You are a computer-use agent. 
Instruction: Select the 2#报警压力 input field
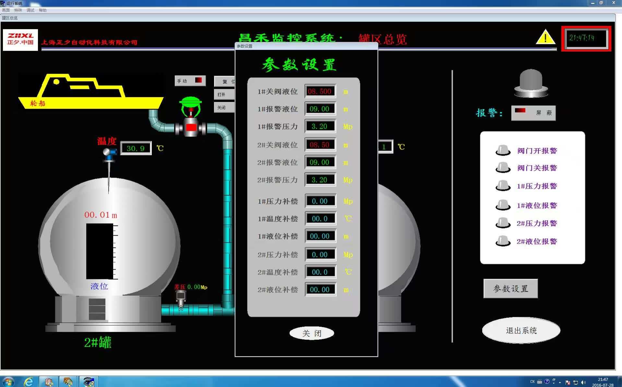point(320,180)
